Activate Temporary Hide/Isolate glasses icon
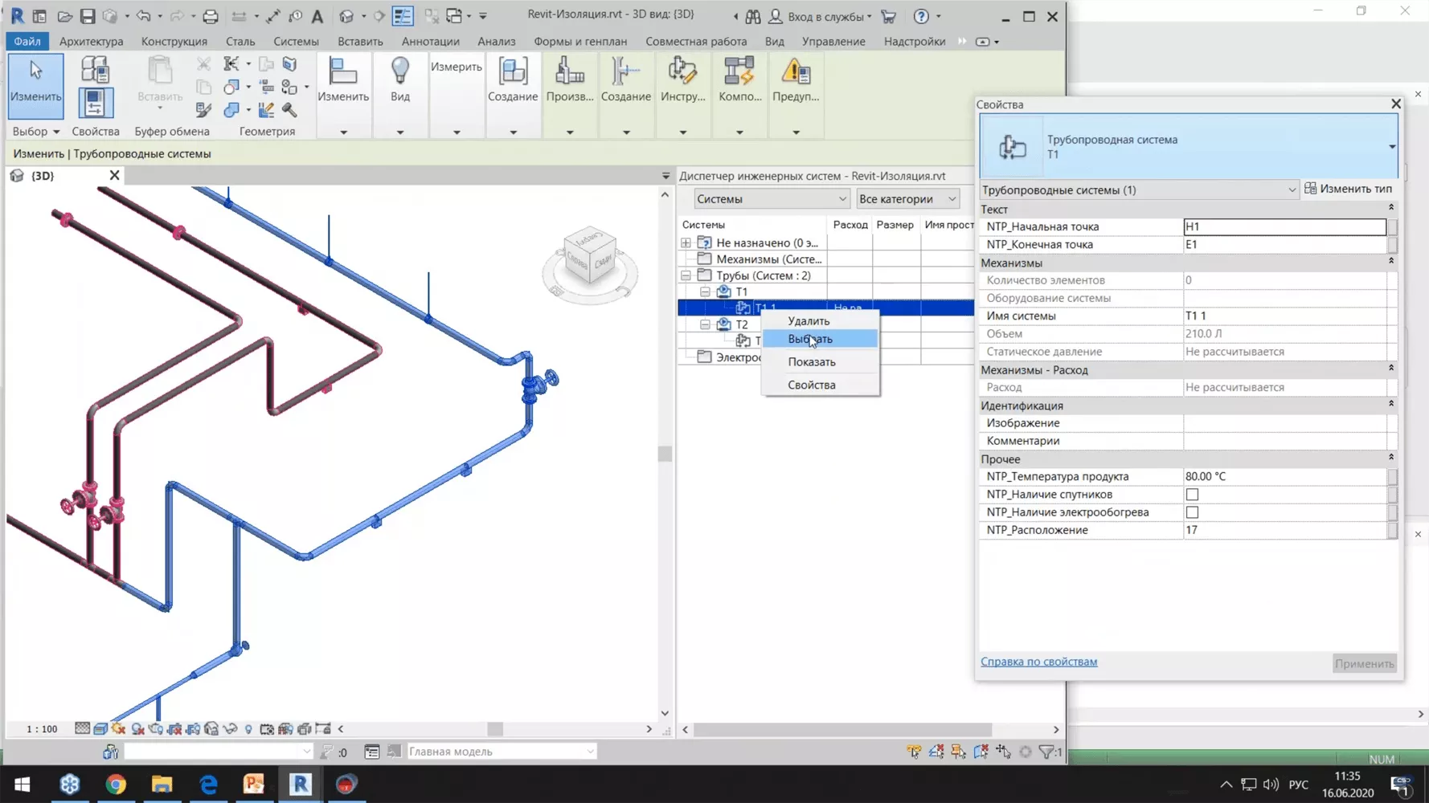Screen dimensions: 1429x803 [229, 729]
